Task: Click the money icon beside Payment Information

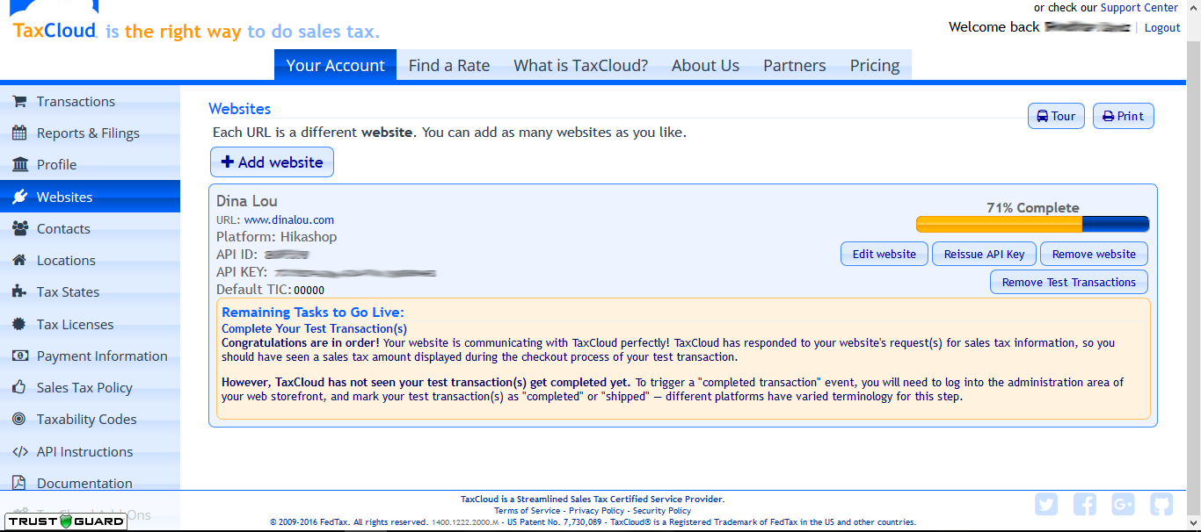Action: [20, 356]
